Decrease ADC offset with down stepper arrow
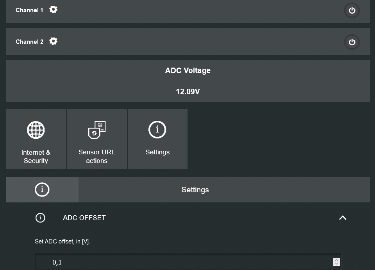The width and height of the screenshot is (375, 270). coord(337,264)
